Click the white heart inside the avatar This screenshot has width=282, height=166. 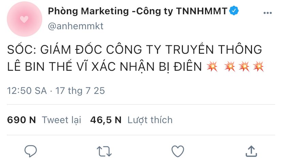pyautogui.click(x=24, y=19)
